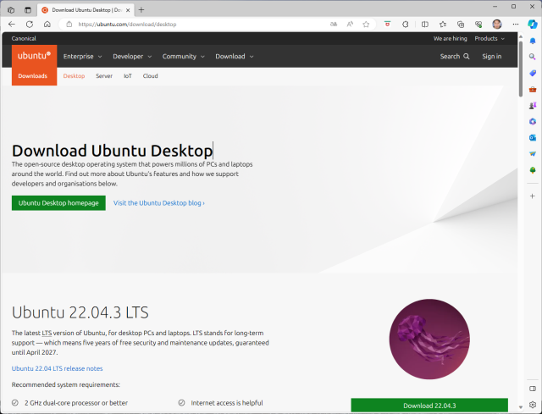
Task: Open browser settings and more menu
Action: (x=515, y=25)
